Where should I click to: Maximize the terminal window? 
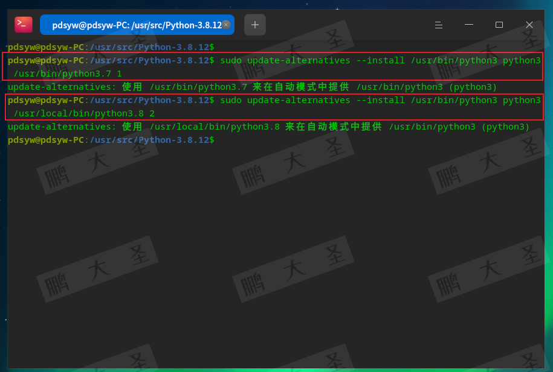tap(499, 25)
